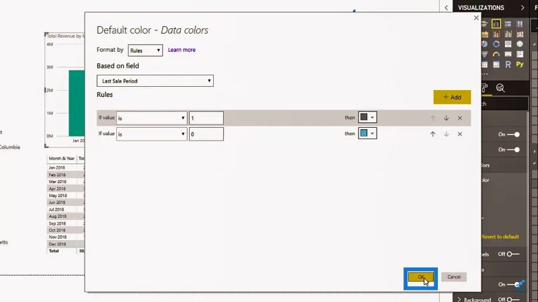The image size is (538, 302).
Task: Cancel the Default color dialog
Action: [x=453, y=277]
